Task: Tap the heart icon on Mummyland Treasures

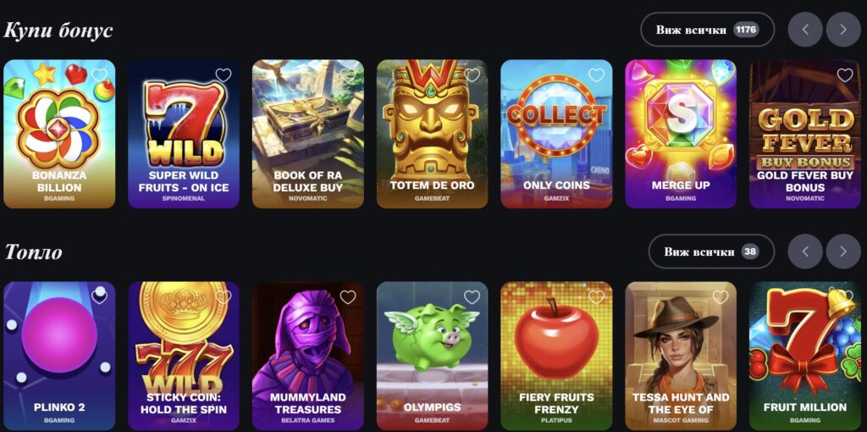Action: tap(348, 297)
